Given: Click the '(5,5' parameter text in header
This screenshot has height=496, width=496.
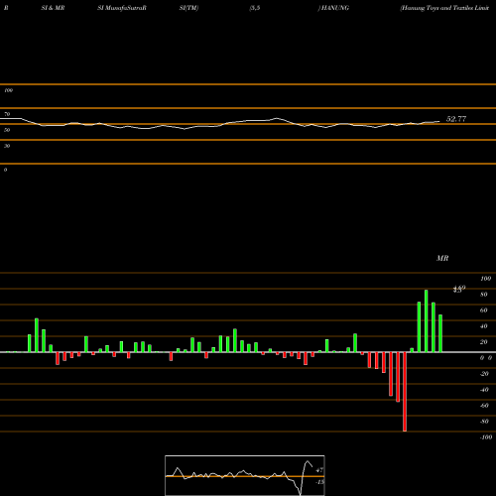Looking at the screenshot, I should tap(255, 8).
